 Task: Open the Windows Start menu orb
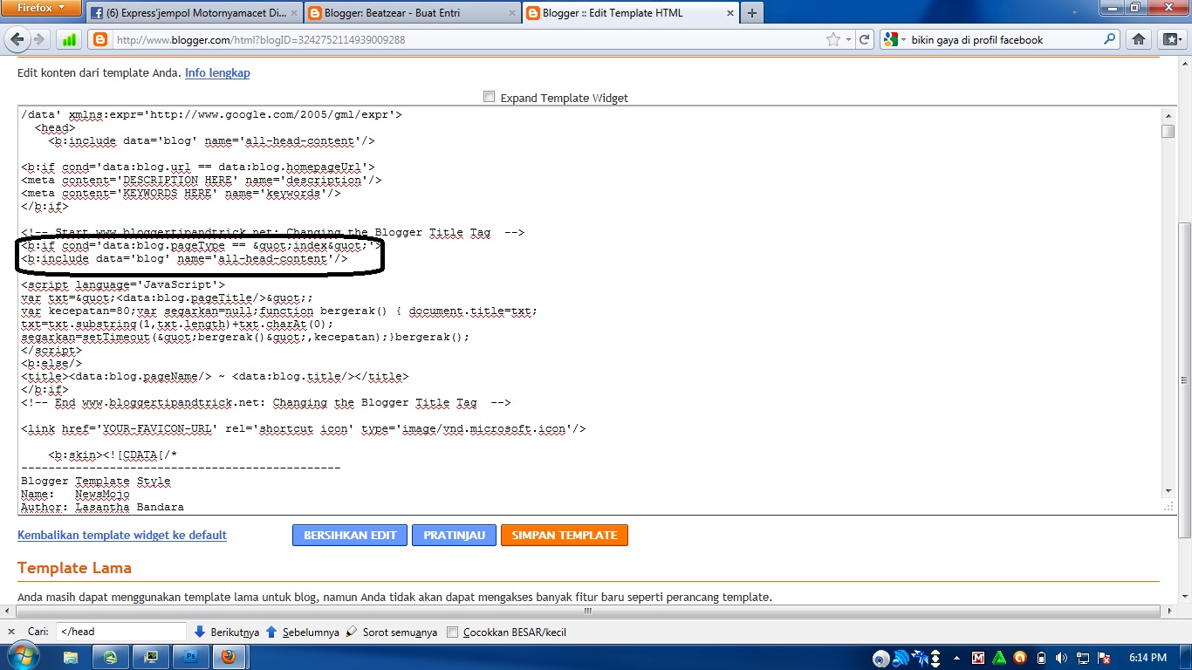click(x=23, y=657)
